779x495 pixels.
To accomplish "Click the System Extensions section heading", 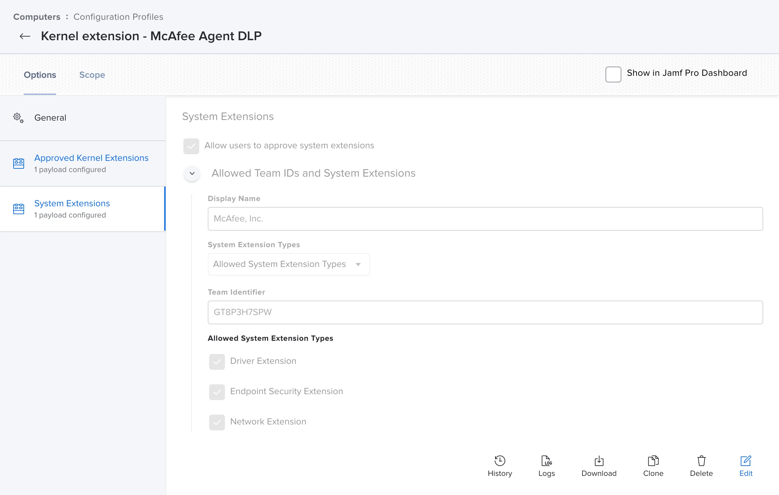I will coord(228,116).
